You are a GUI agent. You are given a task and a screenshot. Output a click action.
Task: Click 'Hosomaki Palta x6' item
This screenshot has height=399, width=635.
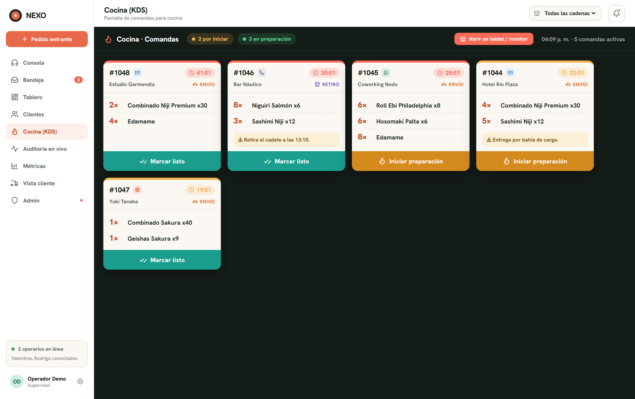pos(402,121)
